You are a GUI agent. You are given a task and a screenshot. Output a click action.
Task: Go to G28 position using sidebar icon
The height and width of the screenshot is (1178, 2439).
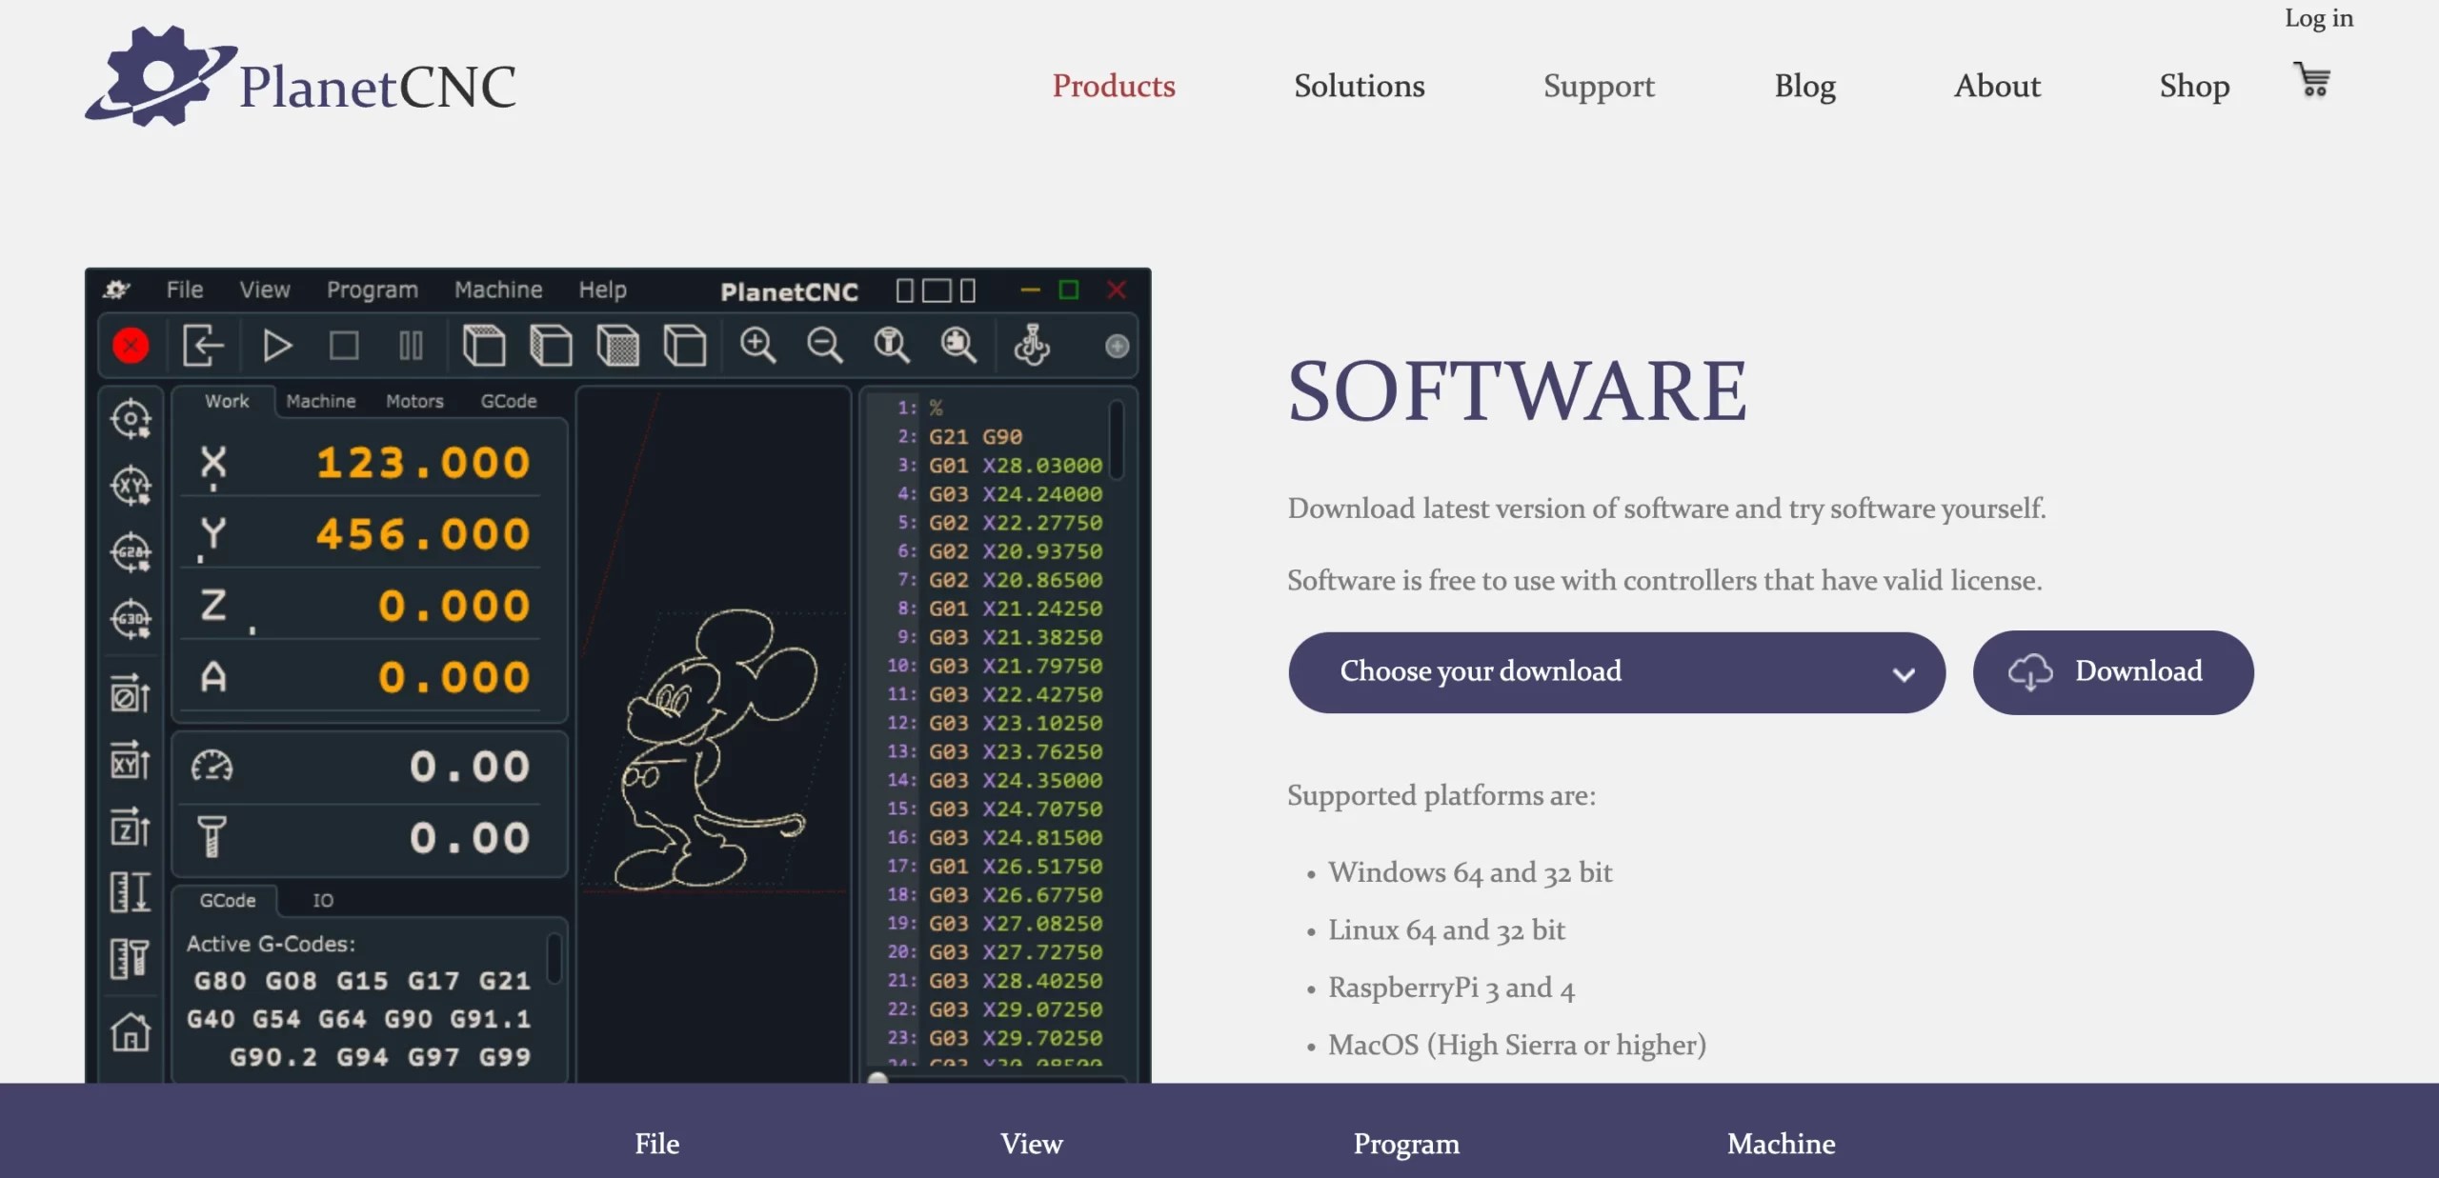pos(131,549)
